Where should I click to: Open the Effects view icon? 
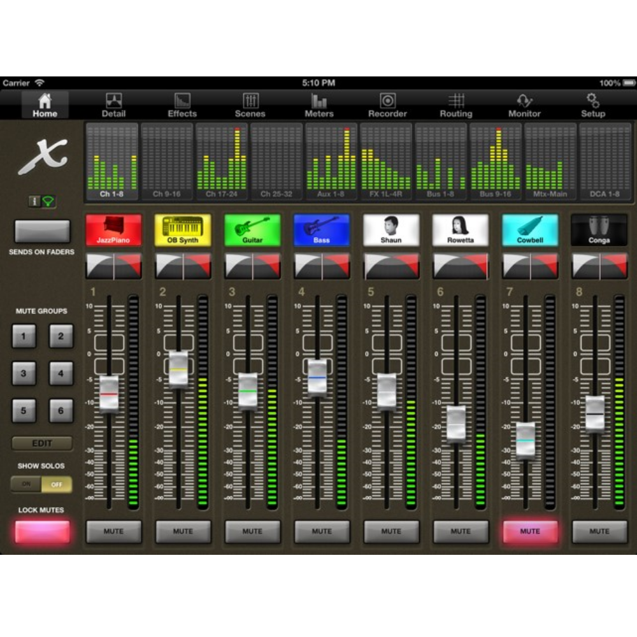point(182,101)
